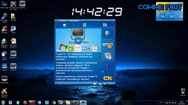The image size is (188, 105).
Task: Choose the running-man quality icon in Crystal TV
Action: [105, 84]
